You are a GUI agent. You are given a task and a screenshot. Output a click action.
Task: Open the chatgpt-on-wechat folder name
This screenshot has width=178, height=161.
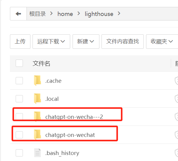pos(70,135)
